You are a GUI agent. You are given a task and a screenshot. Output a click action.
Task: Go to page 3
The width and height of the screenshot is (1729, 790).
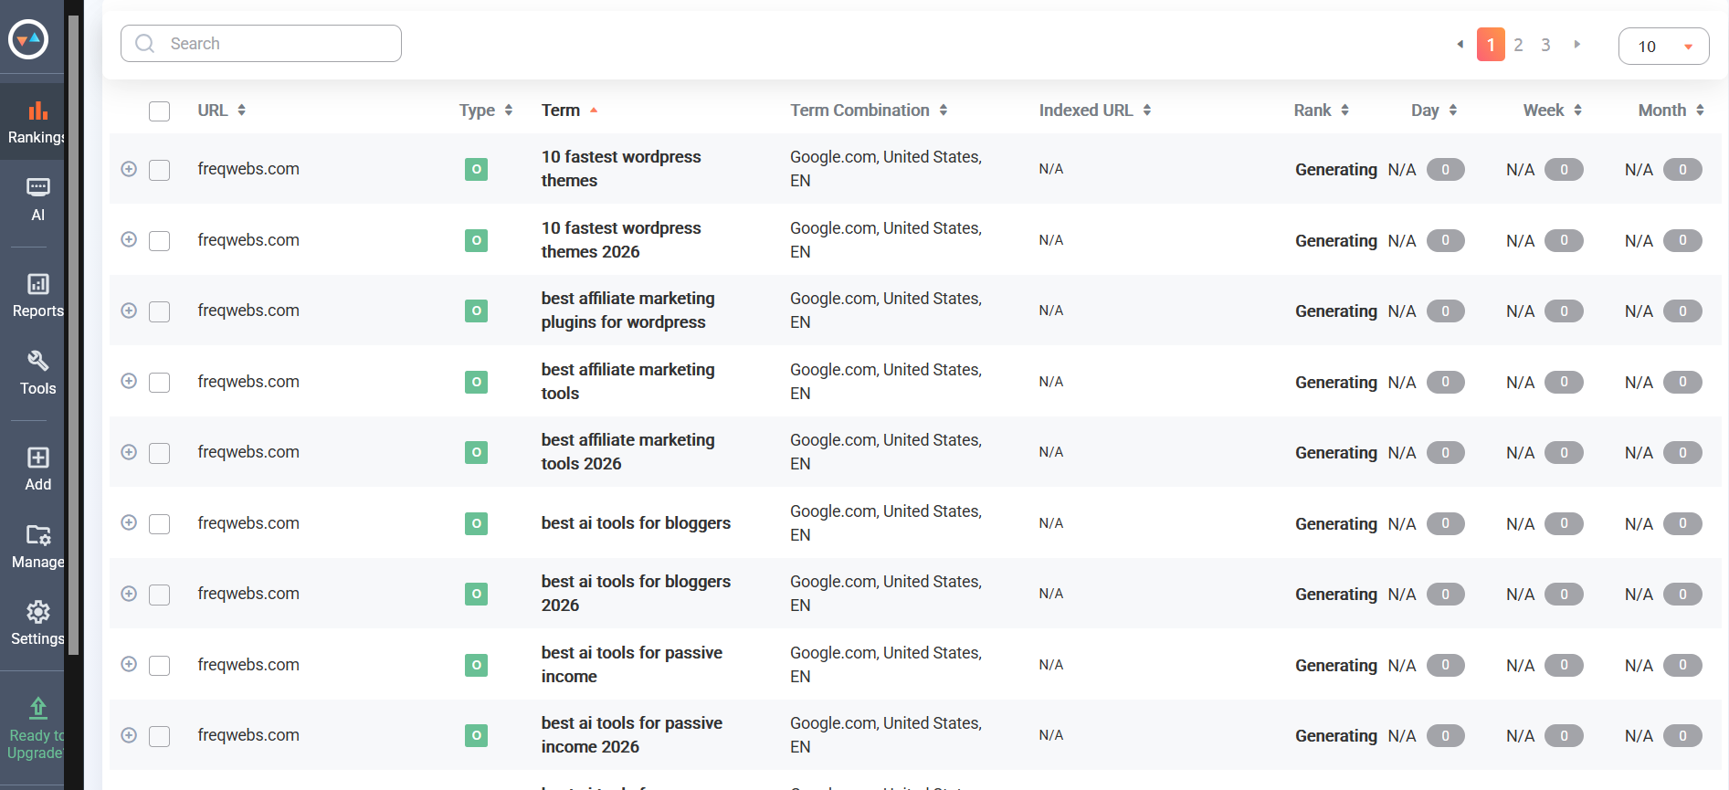pos(1545,45)
